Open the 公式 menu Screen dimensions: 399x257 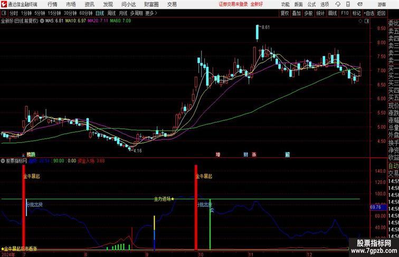pos(311,4)
